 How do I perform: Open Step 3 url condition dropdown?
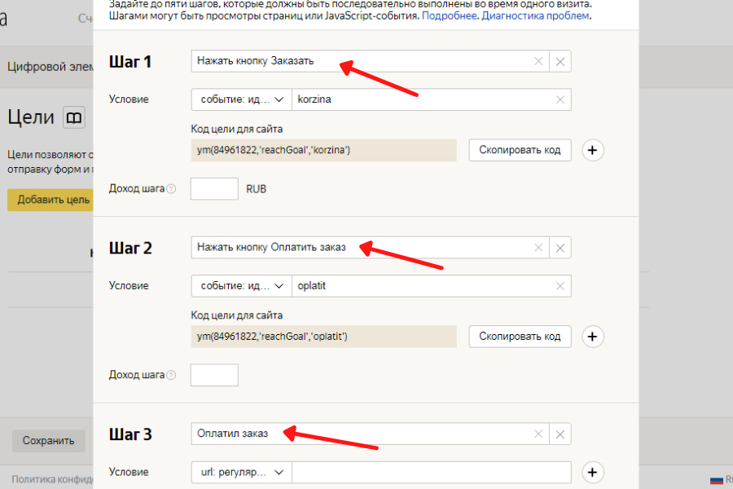pyautogui.click(x=241, y=472)
